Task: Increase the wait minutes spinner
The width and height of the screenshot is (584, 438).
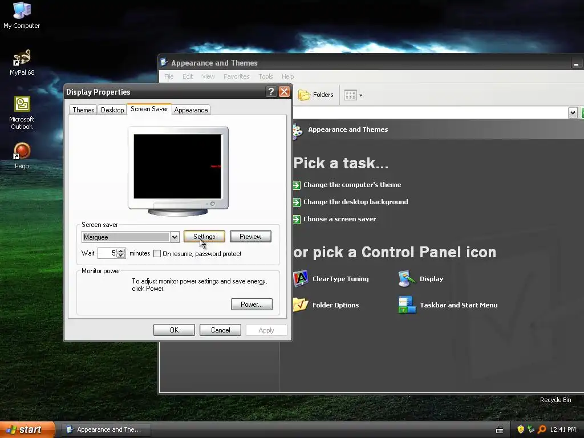Action: pyautogui.click(x=121, y=251)
